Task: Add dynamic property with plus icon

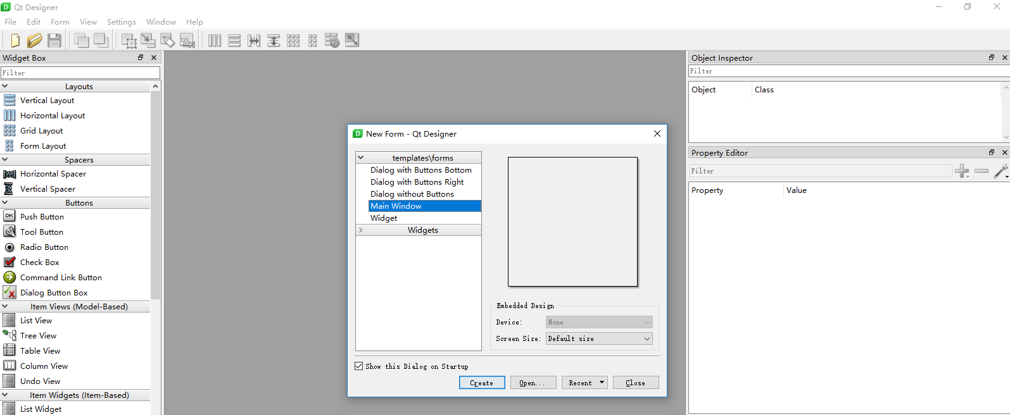Action: (x=962, y=171)
